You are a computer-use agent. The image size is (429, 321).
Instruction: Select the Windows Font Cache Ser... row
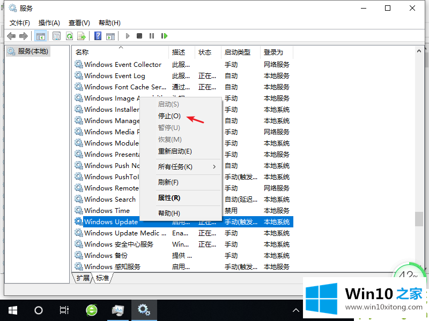(x=183, y=87)
